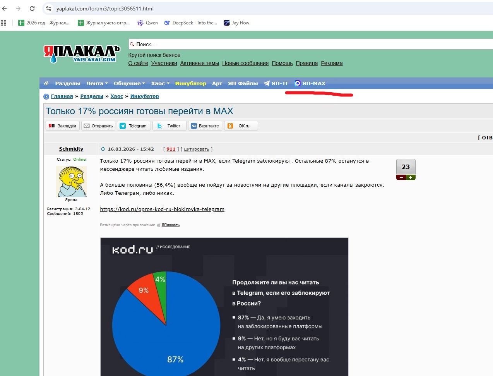Screen dimensions: 493x376
Task: Click the browser forward arrow
Action: pyautogui.click(x=18, y=9)
